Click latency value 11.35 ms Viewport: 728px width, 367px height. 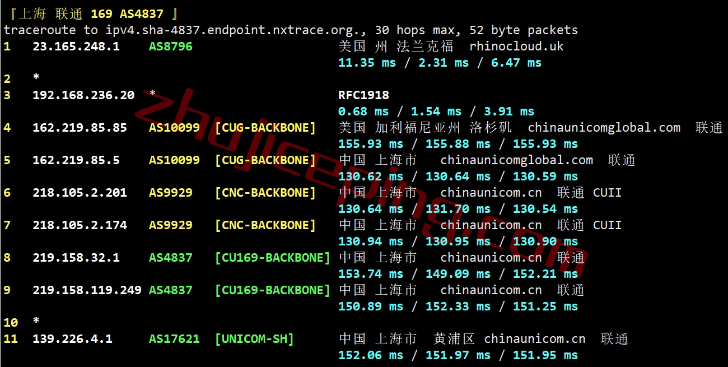[x=367, y=63]
